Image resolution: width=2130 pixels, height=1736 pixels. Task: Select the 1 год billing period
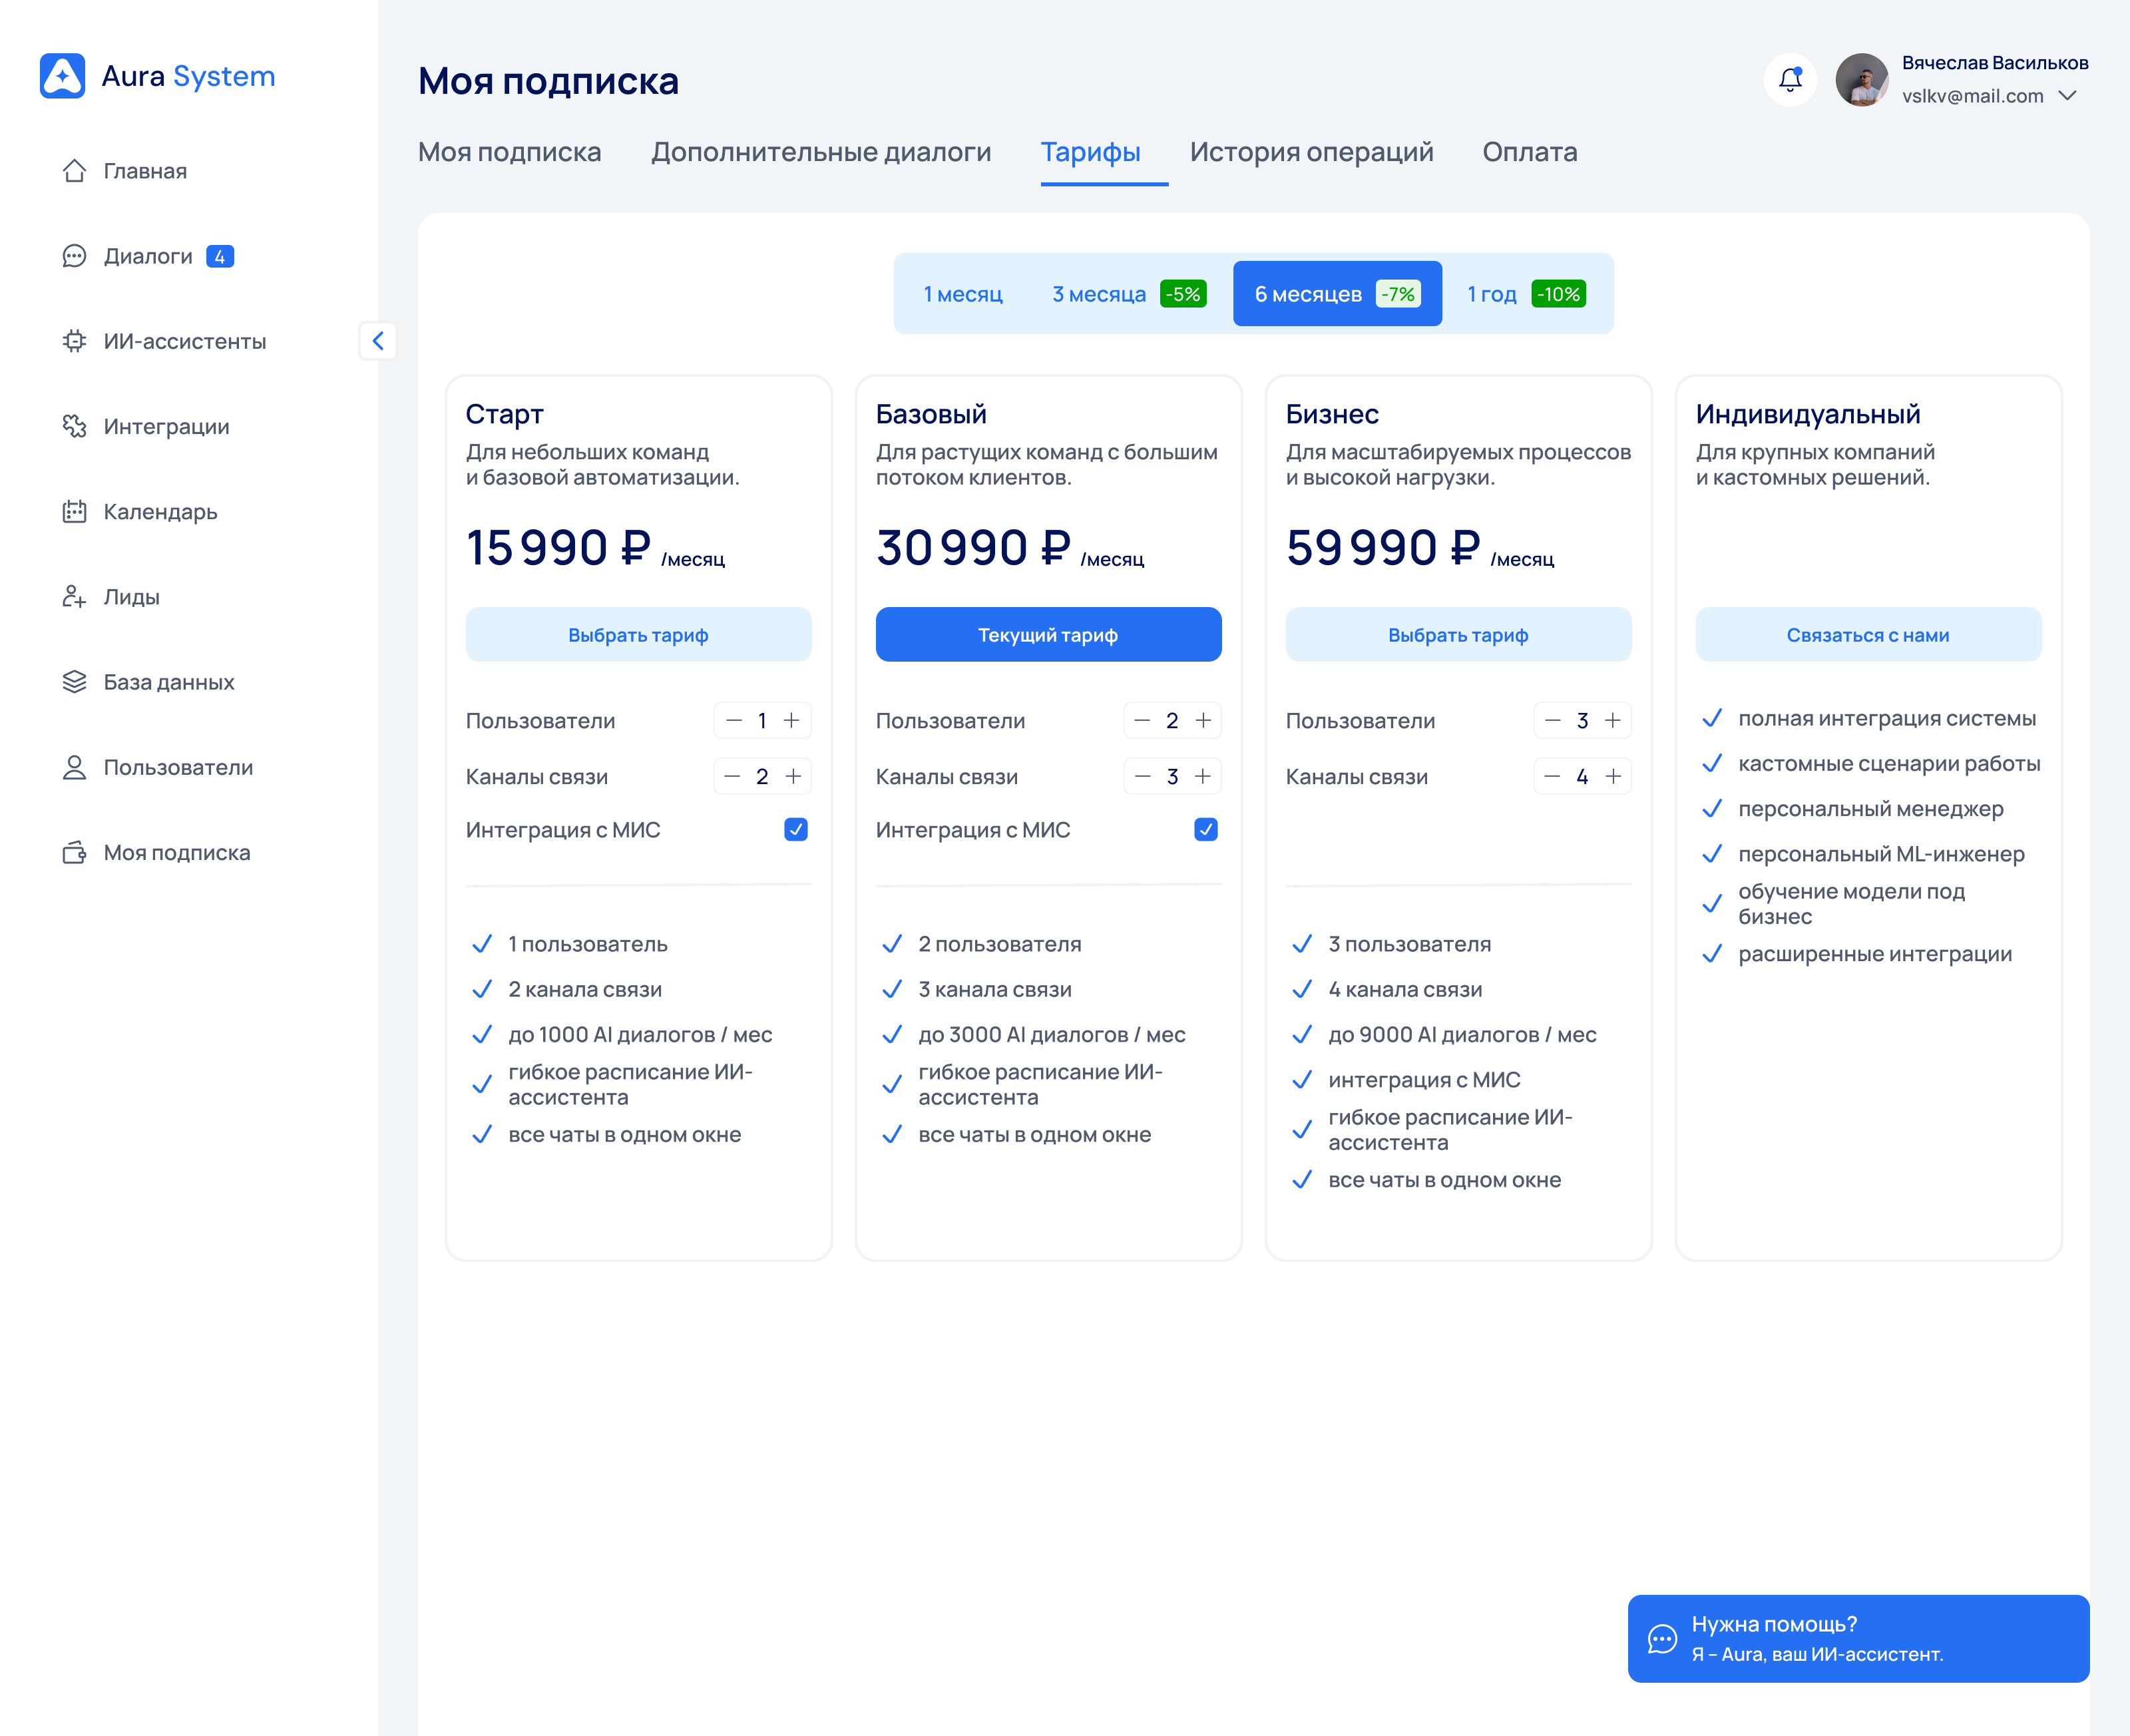pos(1524,294)
